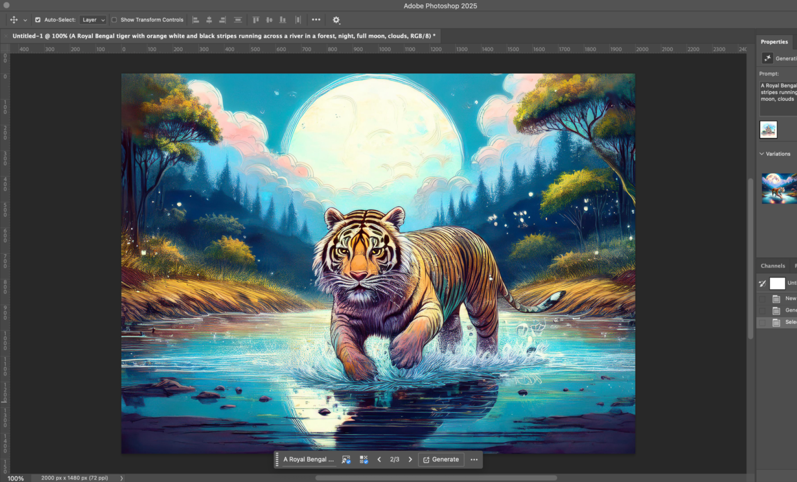This screenshot has height=482, width=797.
Task: Select the Untitled-1 document tab
Action: tap(224, 36)
